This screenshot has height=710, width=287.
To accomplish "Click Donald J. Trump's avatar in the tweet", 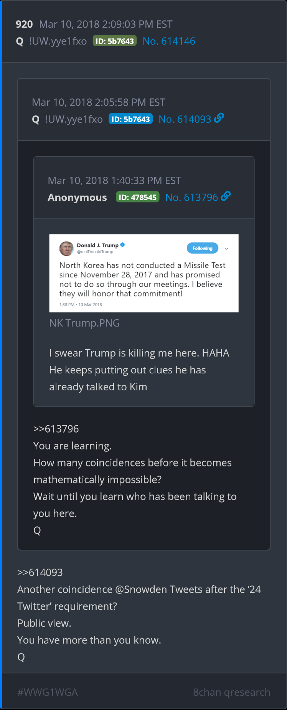I will pos(66,248).
